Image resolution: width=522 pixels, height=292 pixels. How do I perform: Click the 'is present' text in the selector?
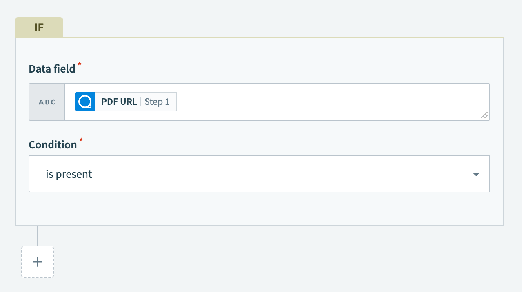69,174
